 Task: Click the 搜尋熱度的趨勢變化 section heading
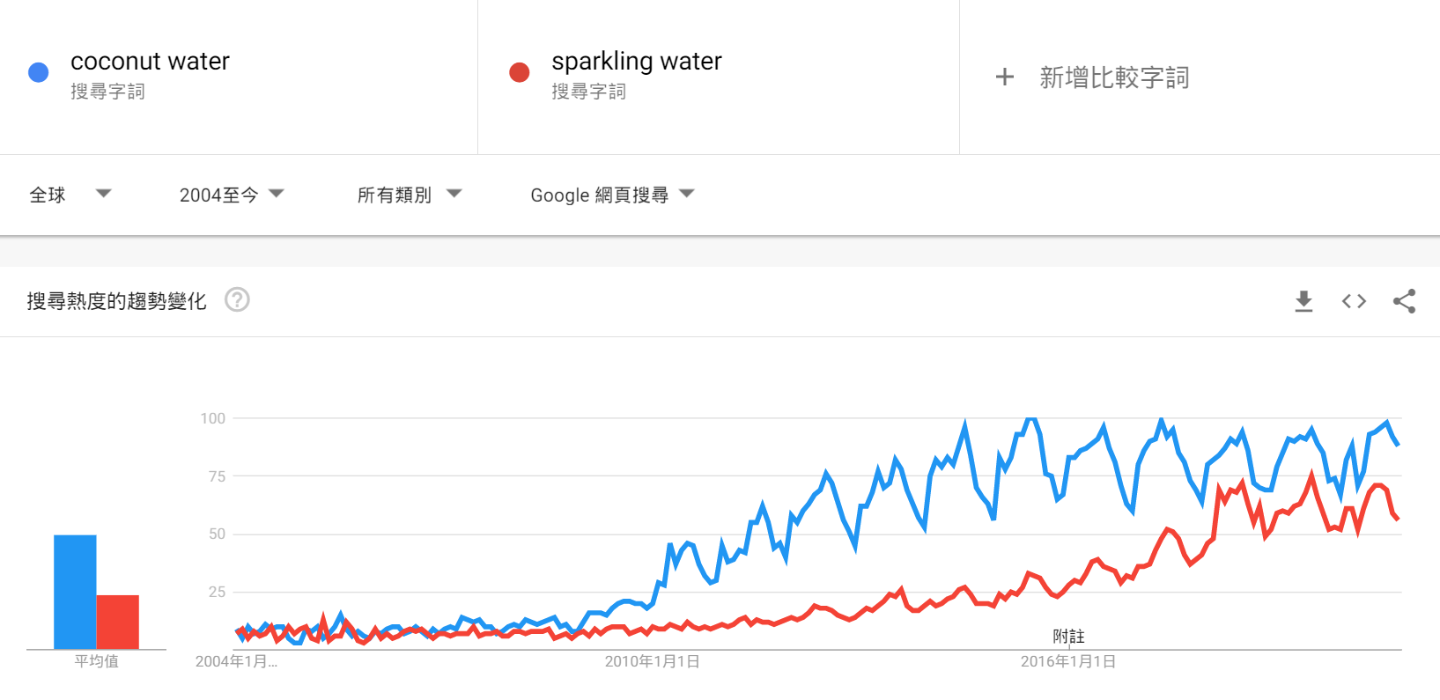click(x=116, y=301)
